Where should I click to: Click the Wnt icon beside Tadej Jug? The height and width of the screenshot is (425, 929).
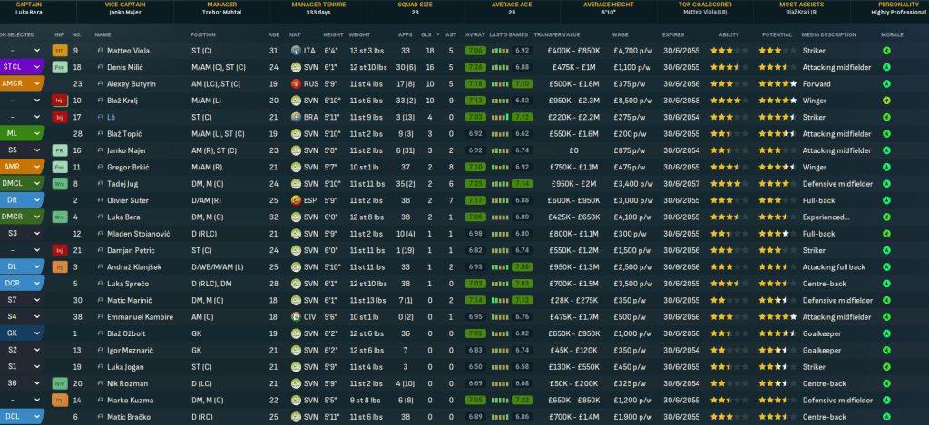click(x=59, y=183)
